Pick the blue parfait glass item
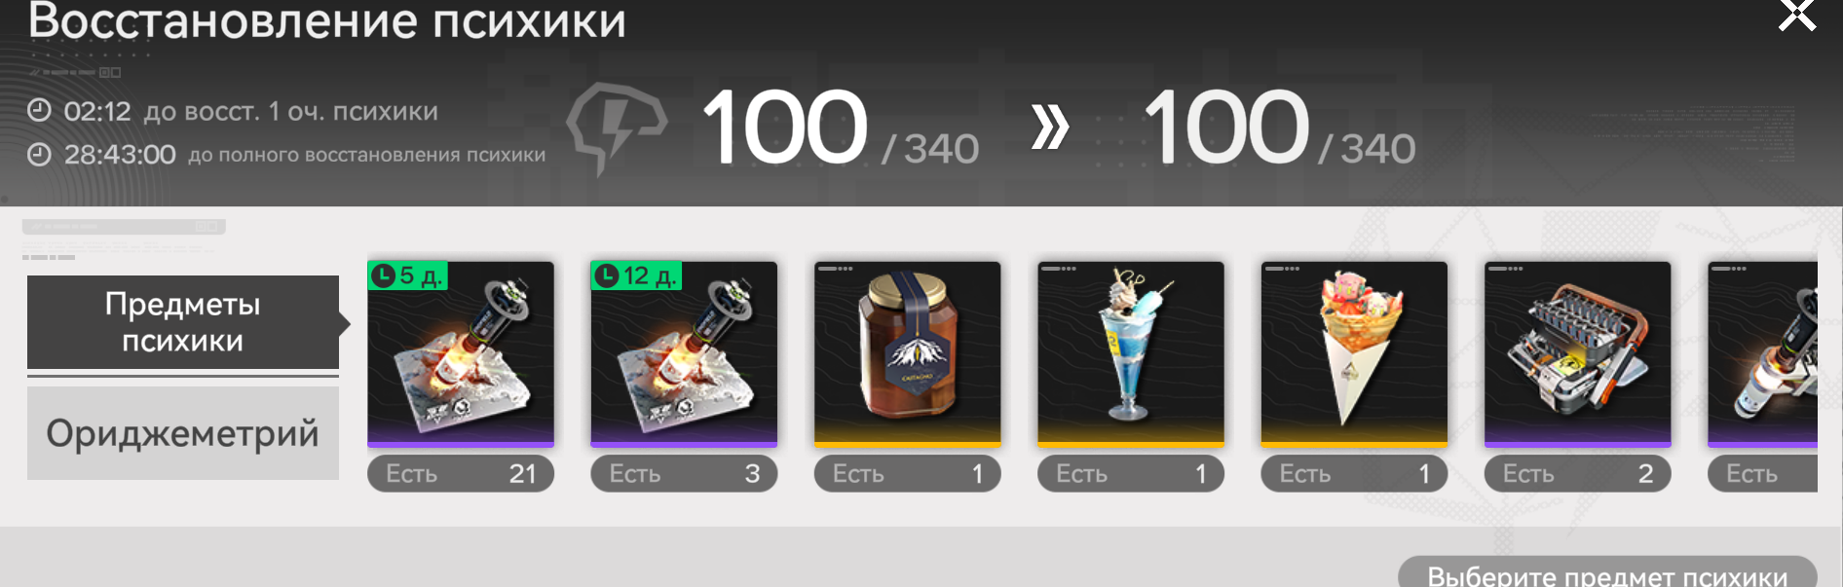 [1131, 354]
